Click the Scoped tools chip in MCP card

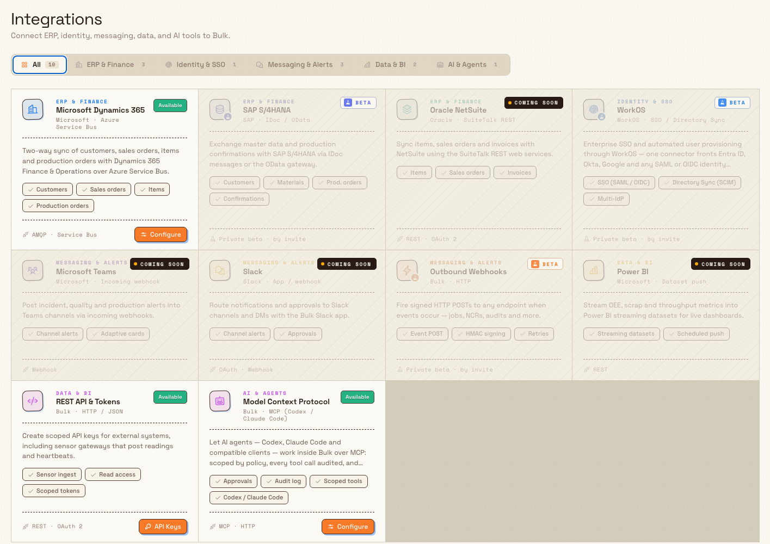click(x=338, y=481)
